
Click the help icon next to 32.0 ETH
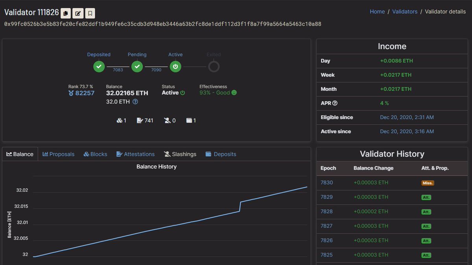coord(135,102)
